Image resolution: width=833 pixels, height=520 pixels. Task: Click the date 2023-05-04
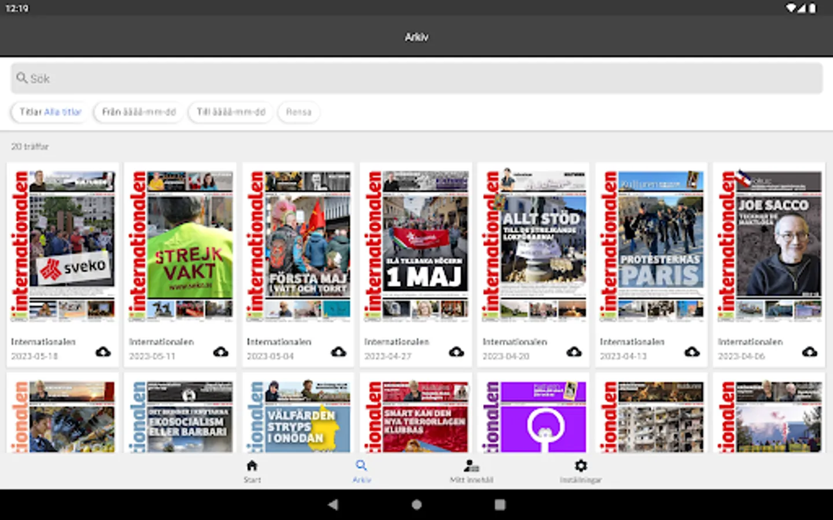point(270,356)
